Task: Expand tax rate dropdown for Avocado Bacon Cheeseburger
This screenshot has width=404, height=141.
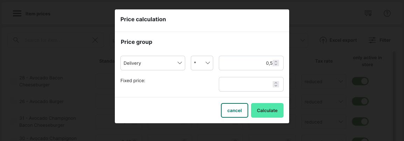Action: 324,81
